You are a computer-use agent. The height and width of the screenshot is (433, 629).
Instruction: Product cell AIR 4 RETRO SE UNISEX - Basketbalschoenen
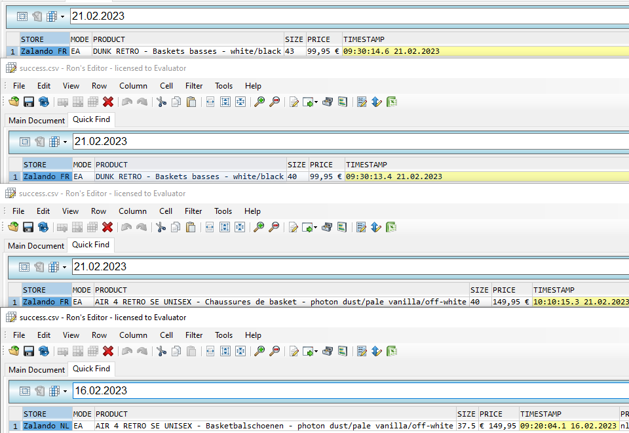275,426
